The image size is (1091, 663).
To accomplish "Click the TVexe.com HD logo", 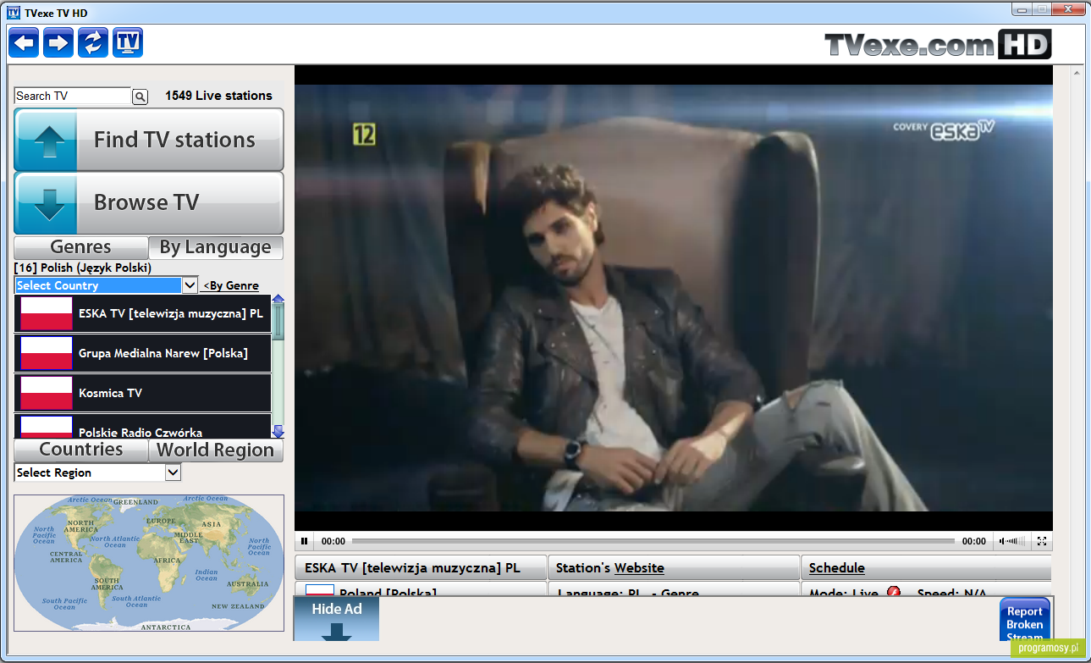I will point(938,44).
